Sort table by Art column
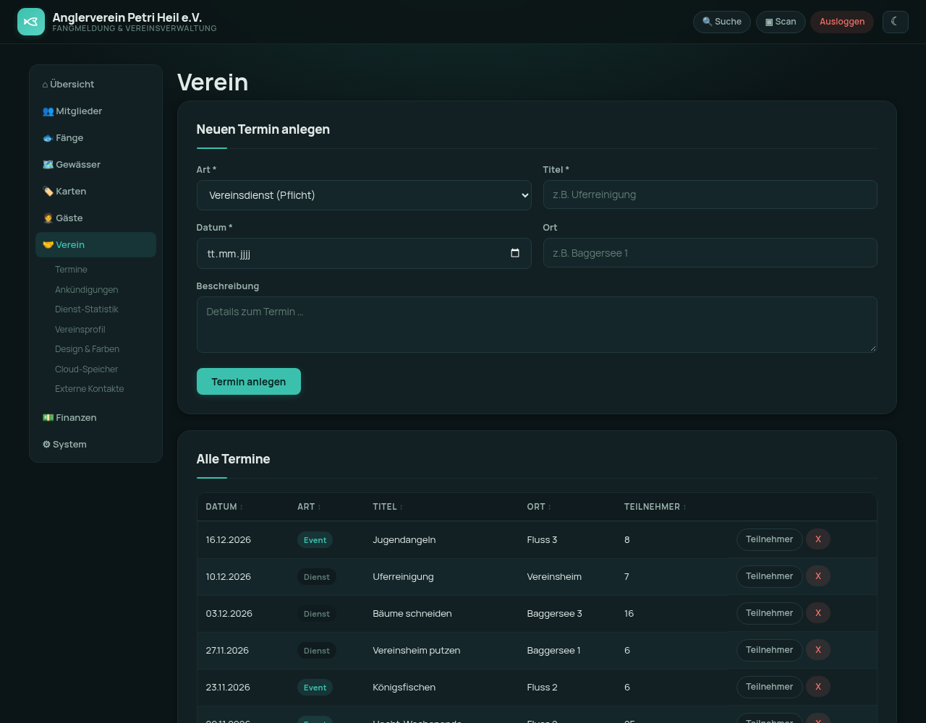Image resolution: width=926 pixels, height=723 pixels. (309, 507)
